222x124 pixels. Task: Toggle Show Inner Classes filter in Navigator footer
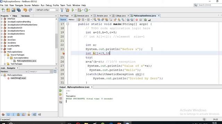pos(23,114)
